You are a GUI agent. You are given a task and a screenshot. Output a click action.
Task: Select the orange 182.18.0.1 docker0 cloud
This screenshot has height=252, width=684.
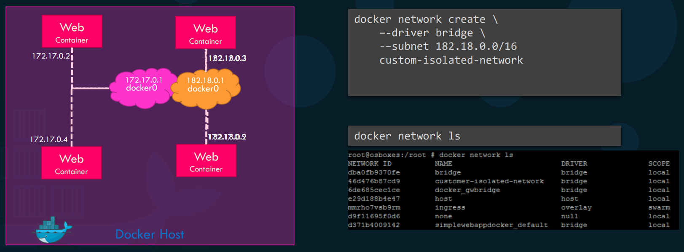[205, 88]
